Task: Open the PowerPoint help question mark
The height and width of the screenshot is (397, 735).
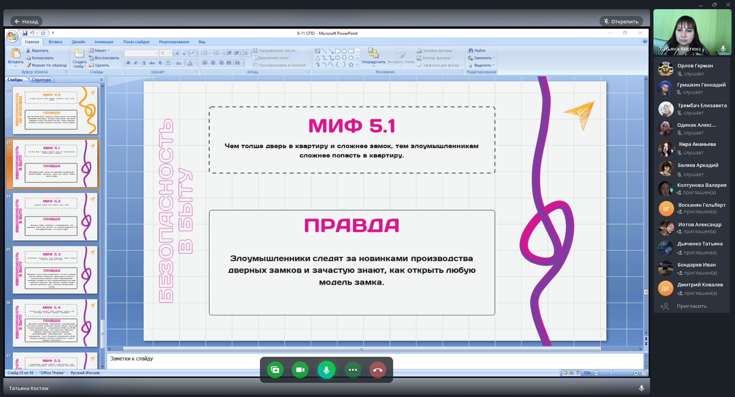Action: [x=645, y=41]
